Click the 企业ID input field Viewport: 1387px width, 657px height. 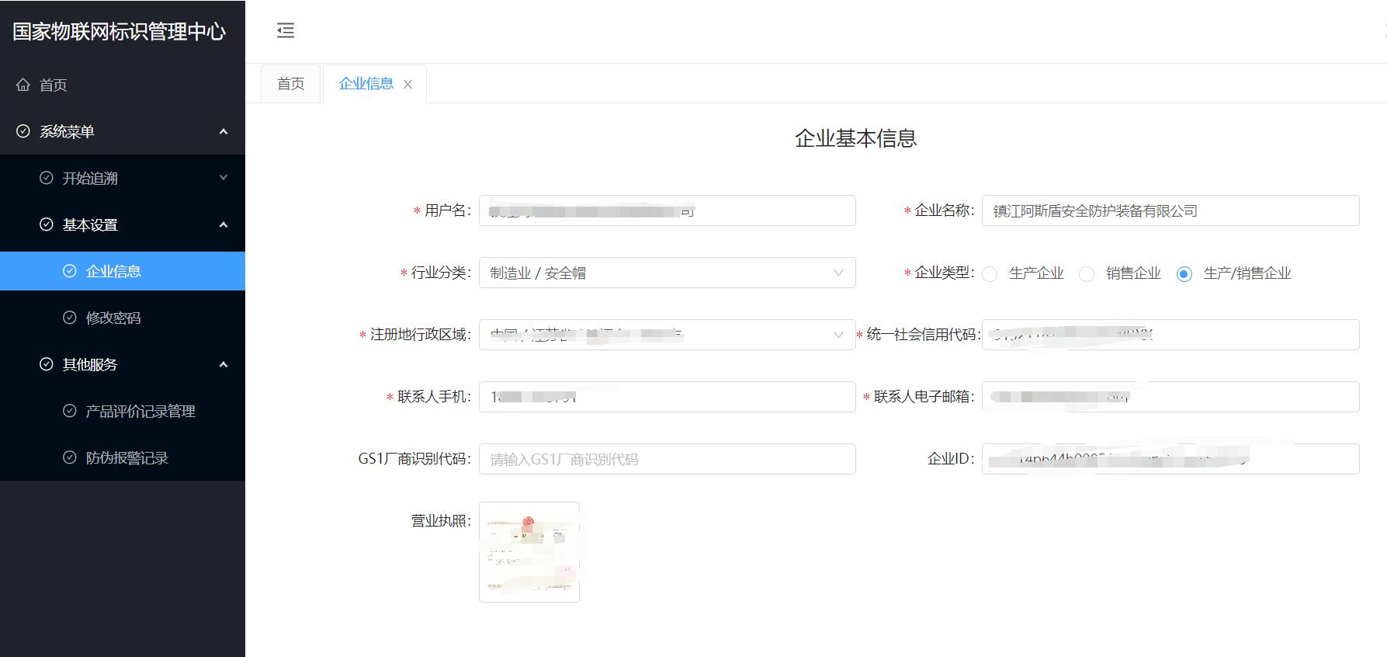coord(1170,459)
